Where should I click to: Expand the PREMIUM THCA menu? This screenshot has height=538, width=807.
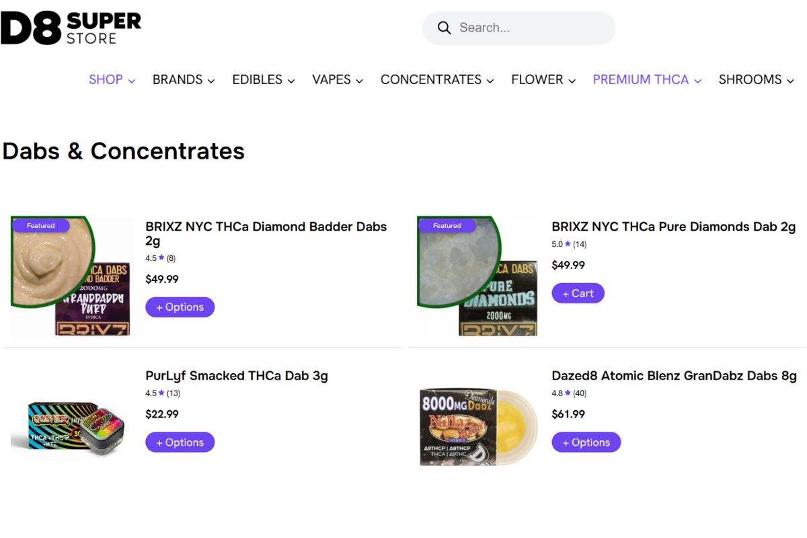tap(699, 79)
